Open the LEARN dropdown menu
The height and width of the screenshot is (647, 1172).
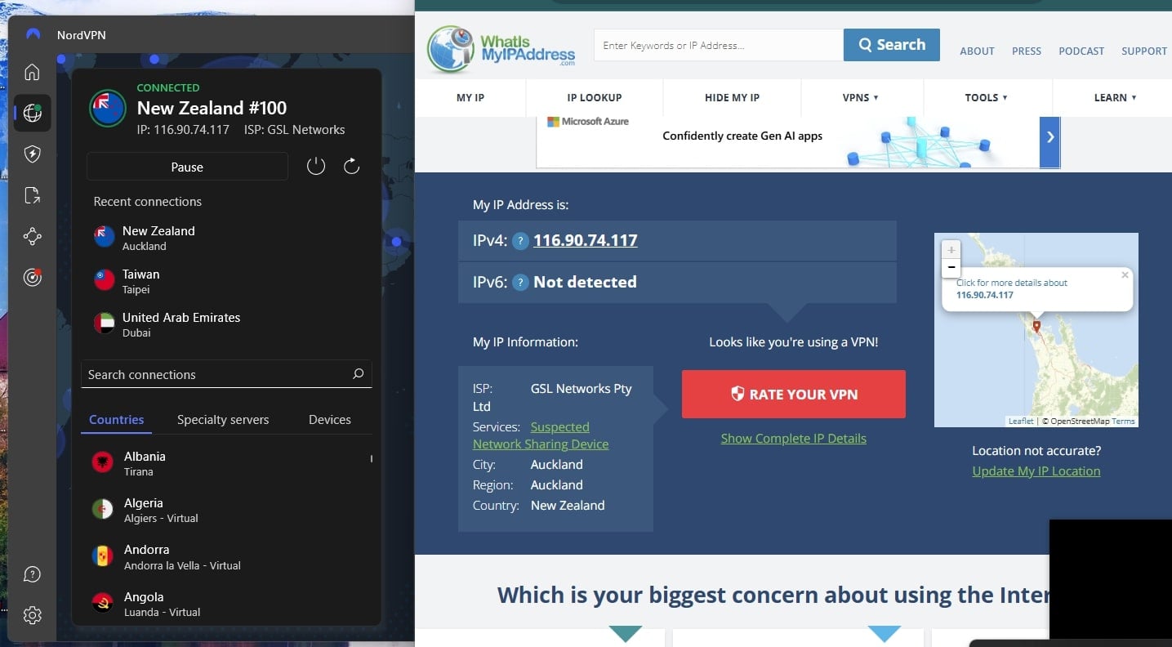pyautogui.click(x=1113, y=97)
